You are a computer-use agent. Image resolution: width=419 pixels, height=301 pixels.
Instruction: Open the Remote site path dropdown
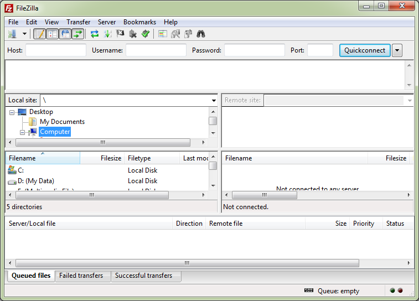tap(410, 100)
